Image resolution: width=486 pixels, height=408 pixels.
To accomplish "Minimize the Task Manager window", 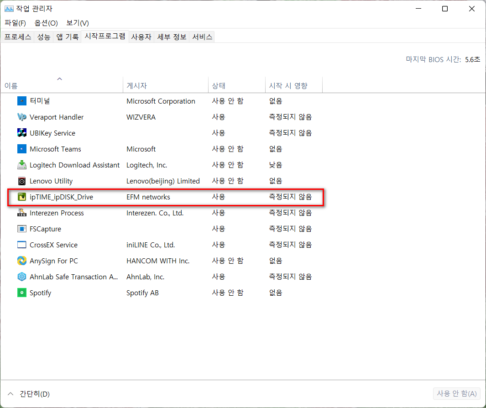I will pos(418,9).
